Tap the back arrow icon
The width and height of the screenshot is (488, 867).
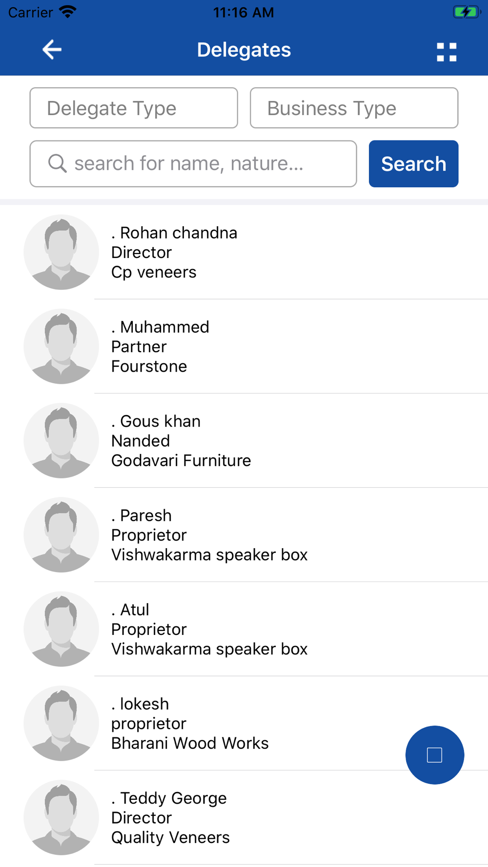click(x=52, y=50)
